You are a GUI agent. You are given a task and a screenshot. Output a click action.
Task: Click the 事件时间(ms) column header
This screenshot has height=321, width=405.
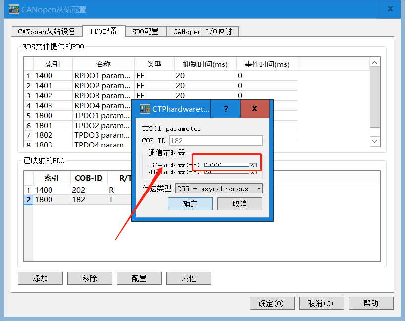tap(267, 64)
